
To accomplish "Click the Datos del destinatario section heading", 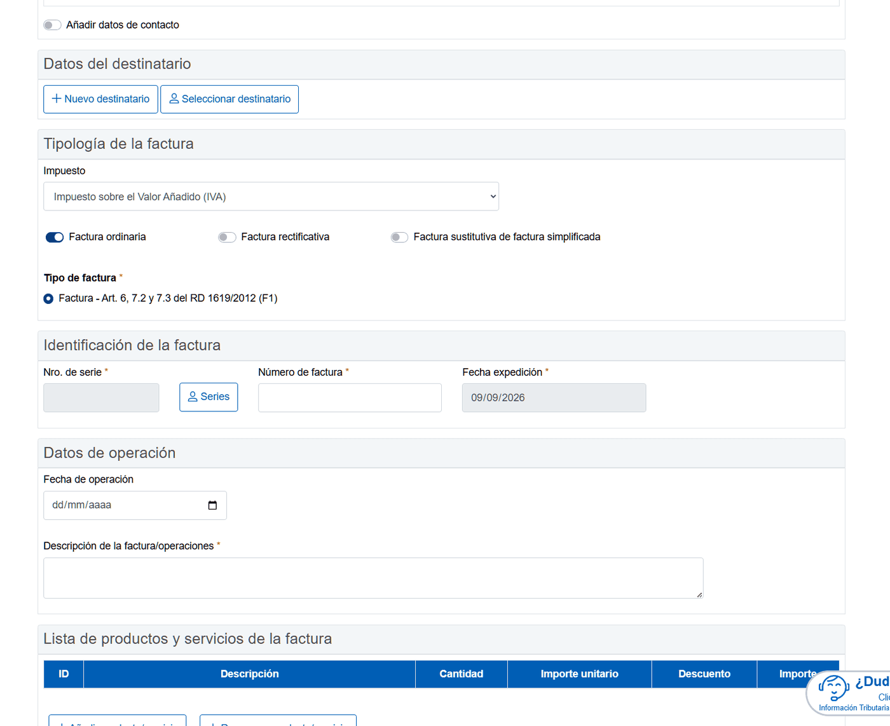I will pyautogui.click(x=117, y=64).
